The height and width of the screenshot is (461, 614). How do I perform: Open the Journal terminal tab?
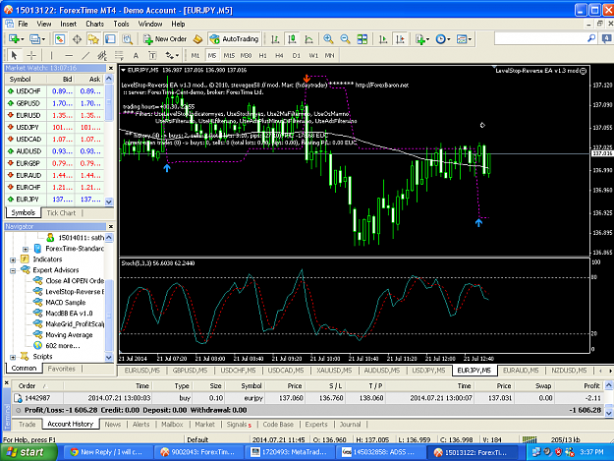350,425
